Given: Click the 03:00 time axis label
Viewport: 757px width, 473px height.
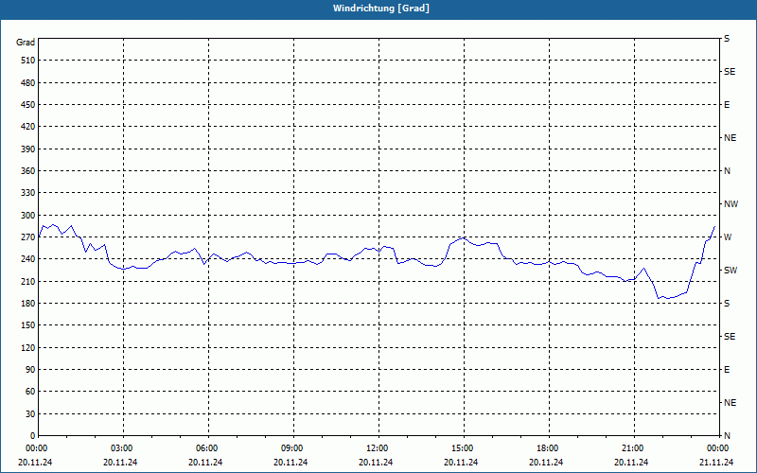Looking at the screenshot, I should (x=122, y=448).
